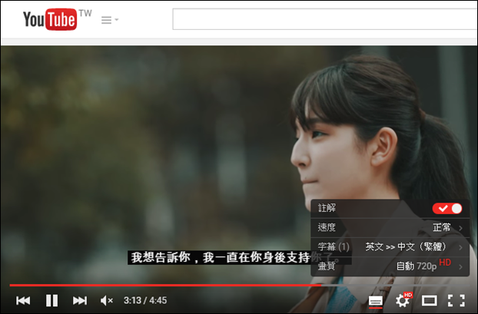Skip to the previous video
This screenshot has width=478, height=314.
tap(23, 301)
